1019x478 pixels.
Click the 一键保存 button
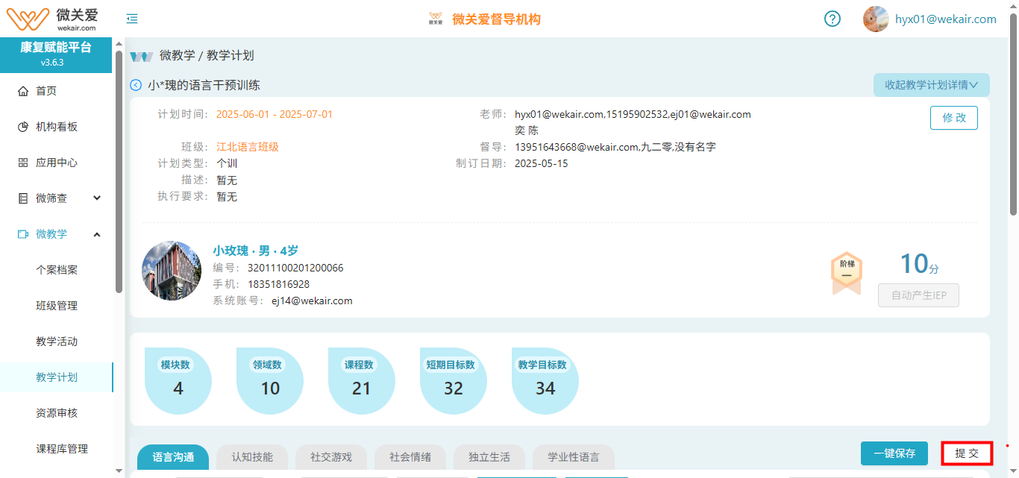point(894,453)
